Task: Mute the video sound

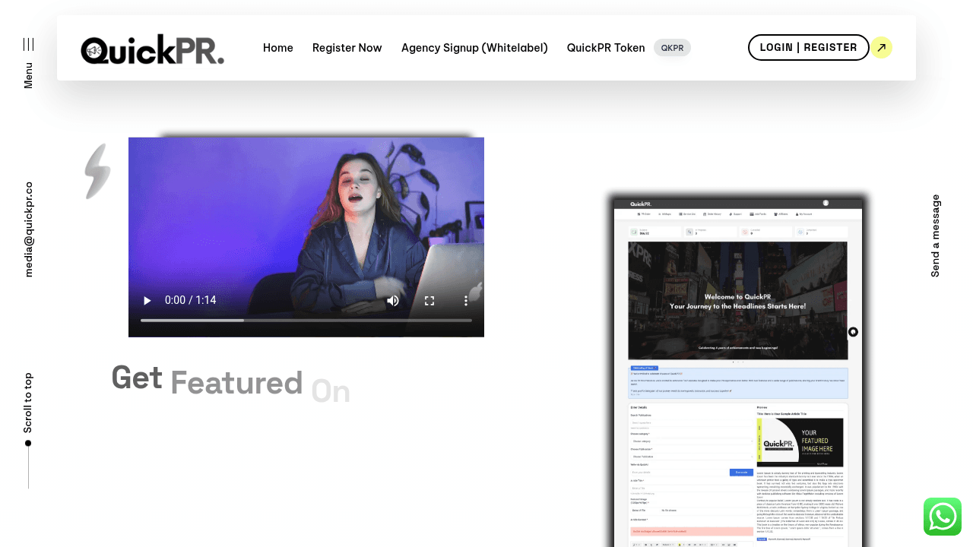Action: [393, 300]
